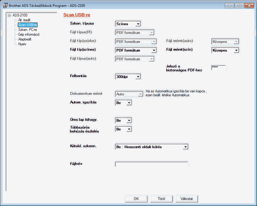Maximize the Brother ADS window
Screen dimensions: 257x206
(239, 6)
